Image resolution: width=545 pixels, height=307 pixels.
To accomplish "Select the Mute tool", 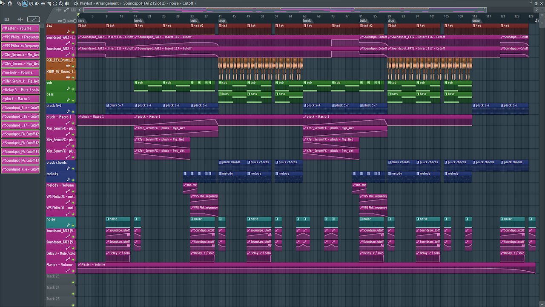I will 37,3.
